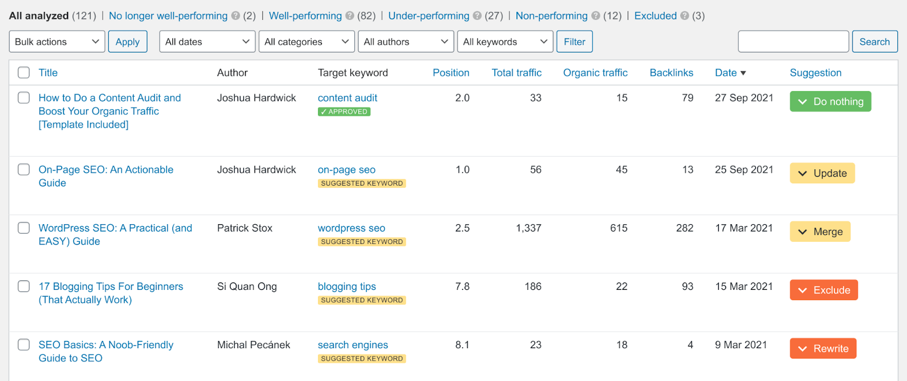Switch to the Well-performing tab
Image resolution: width=907 pixels, height=381 pixels.
pyautogui.click(x=305, y=16)
